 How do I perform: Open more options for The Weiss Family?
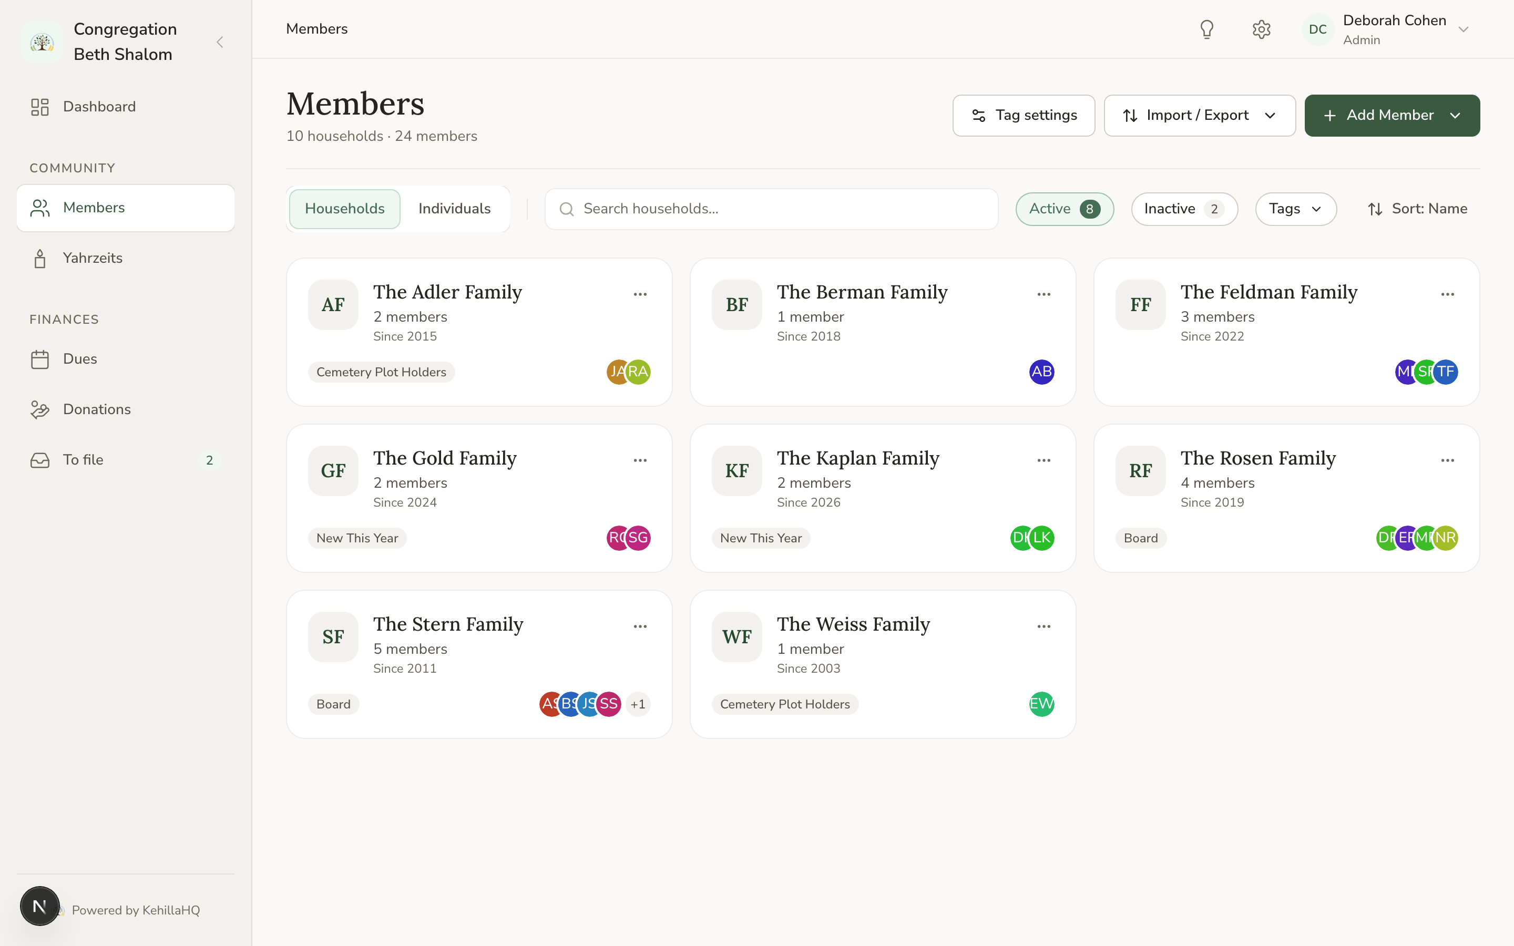point(1044,625)
